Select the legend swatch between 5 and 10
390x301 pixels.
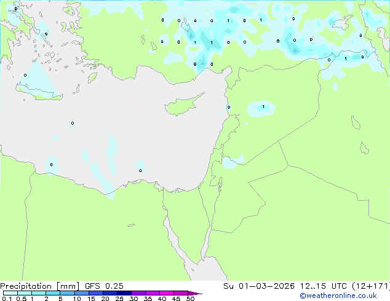pos(67,293)
